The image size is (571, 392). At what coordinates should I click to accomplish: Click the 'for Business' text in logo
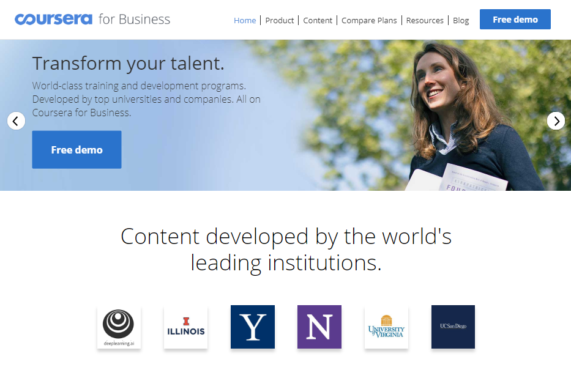click(135, 20)
